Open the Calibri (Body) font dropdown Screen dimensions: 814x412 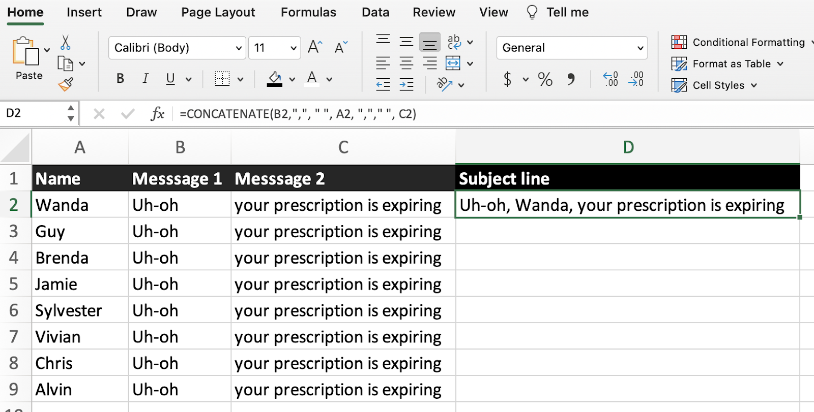point(238,48)
